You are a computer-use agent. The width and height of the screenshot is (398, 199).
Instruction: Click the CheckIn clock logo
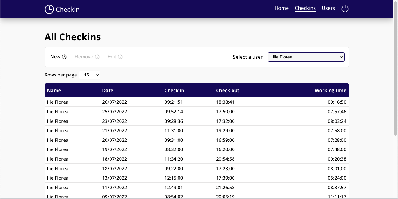[49, 9]
